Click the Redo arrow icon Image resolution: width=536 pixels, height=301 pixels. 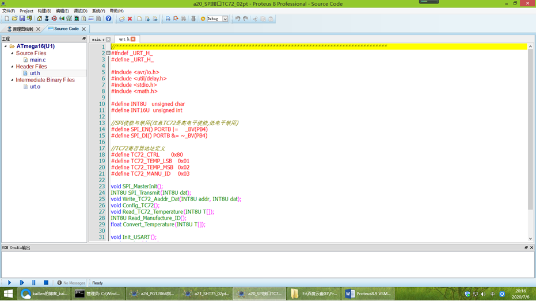pyautogui.click(x=245, y=19)
